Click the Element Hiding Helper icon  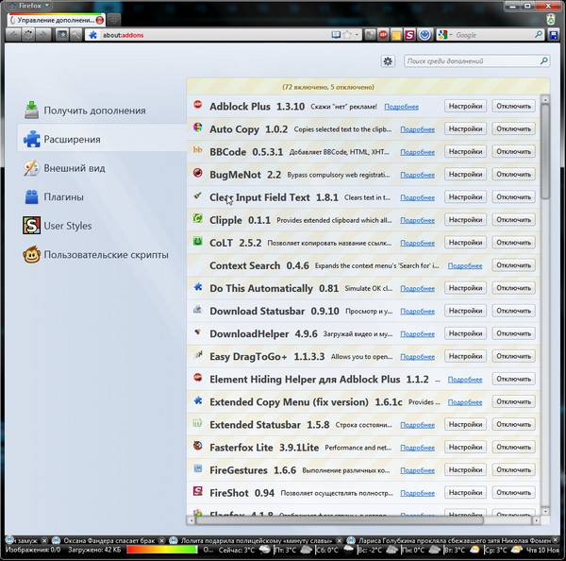point(197,378)
